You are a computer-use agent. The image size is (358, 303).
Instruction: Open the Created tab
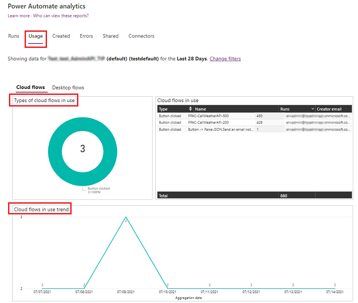click(61, 36)
